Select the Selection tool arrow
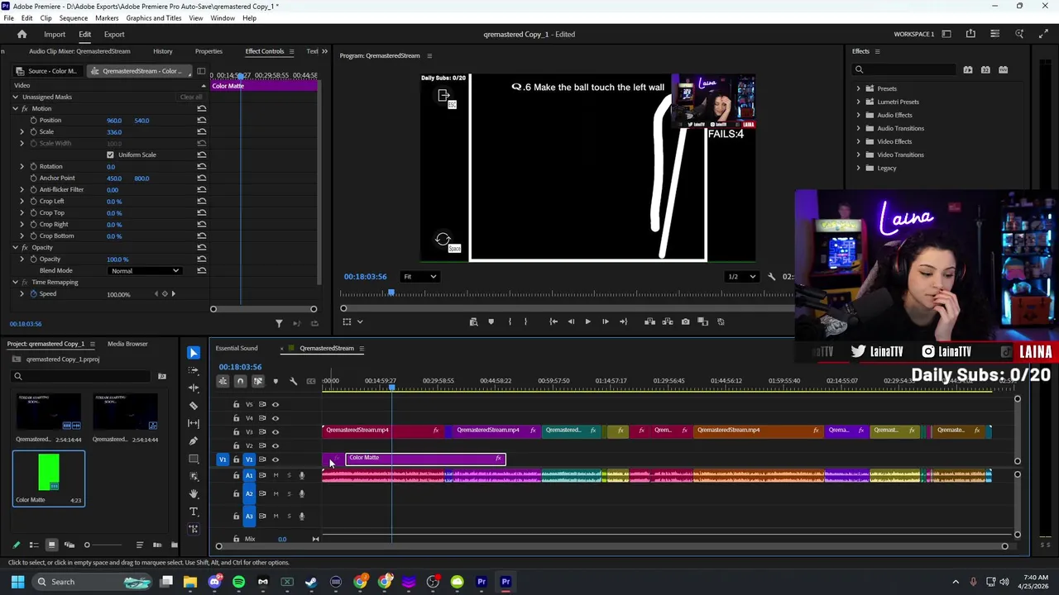Screen dimensions: 1059x595 [x=194, y=353]
